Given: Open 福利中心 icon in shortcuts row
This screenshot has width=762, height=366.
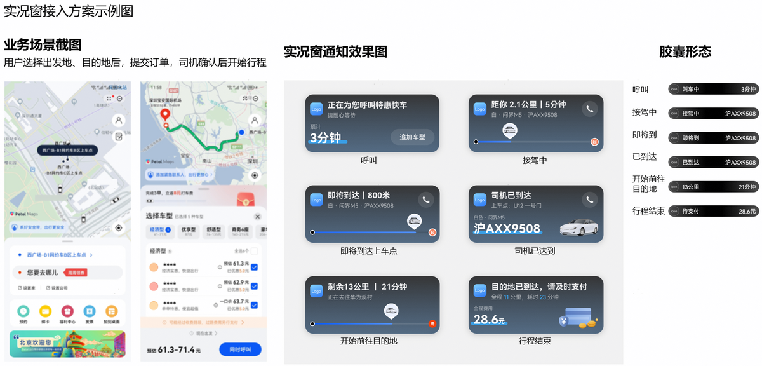Looking at the screenshot, I should [x=67, y=311].
